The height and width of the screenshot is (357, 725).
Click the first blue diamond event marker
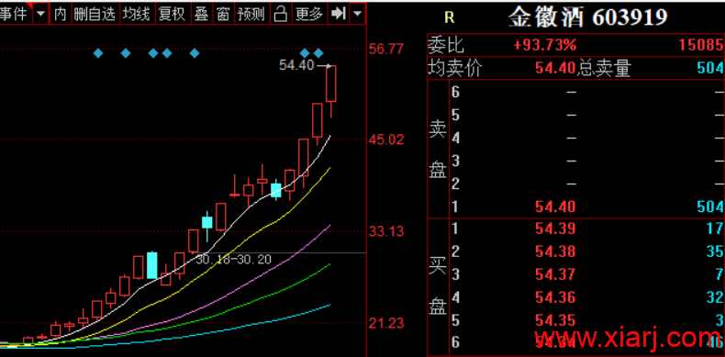coord(98,53)
